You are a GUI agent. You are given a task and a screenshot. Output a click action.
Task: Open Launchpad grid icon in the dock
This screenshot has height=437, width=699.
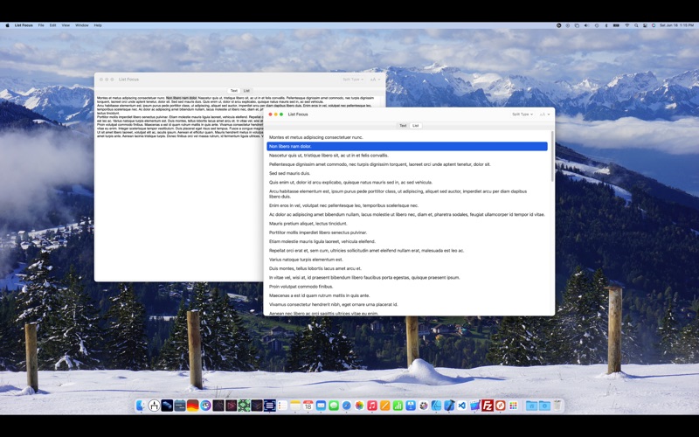click(x=514, y=406)
